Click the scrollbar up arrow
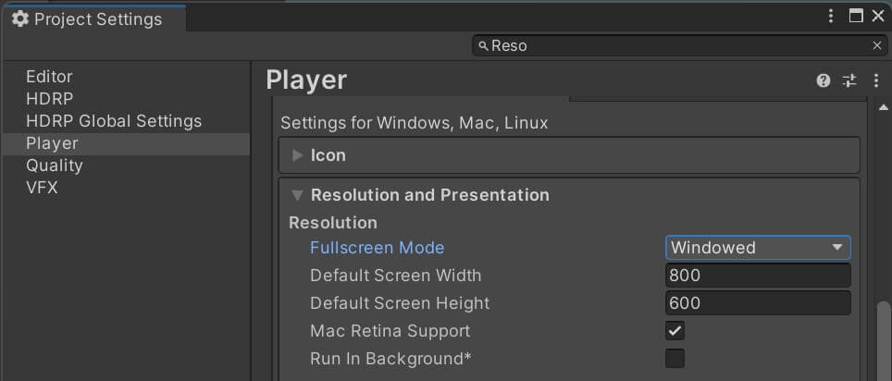This screenshot has width=892, height=381. (x=883, y=107)
